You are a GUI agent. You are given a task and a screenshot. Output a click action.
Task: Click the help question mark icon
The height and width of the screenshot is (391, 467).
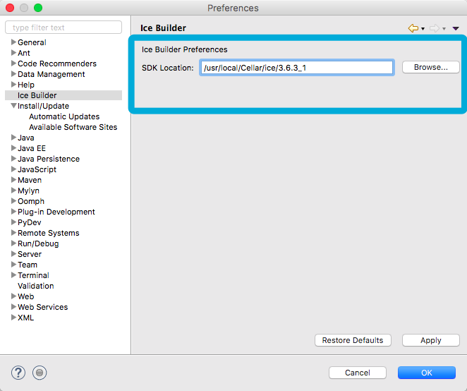point(18,373)
